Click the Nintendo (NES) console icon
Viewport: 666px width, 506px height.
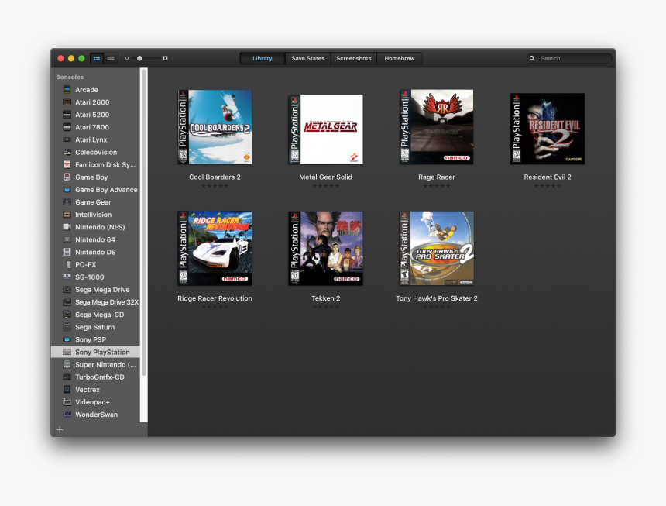click(x=67, y=227)
